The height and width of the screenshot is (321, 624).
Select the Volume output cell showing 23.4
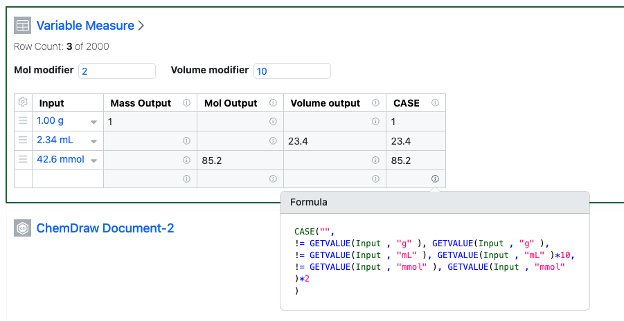[x=326, y=141]
